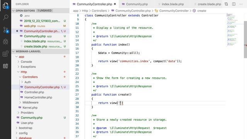Open Community.php in the app folder
The image size is (247, 139).
point(40,118)
